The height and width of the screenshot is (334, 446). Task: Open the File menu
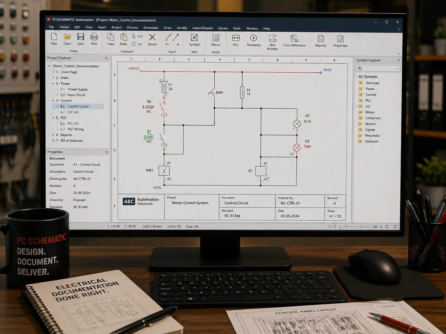[x=51, y=27]
